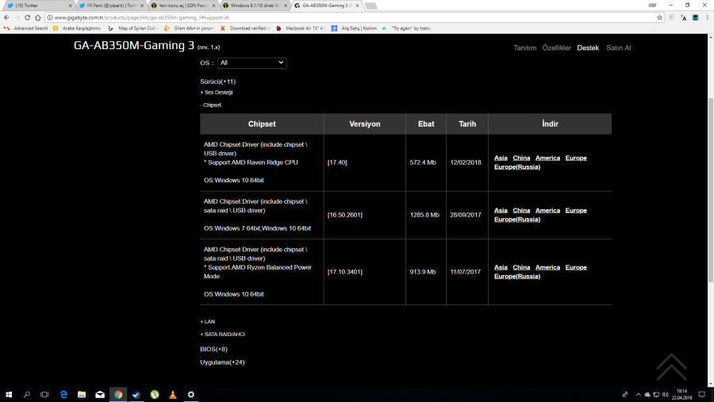Expand the Uygulama(+24) section

click(x=222, y=362)
